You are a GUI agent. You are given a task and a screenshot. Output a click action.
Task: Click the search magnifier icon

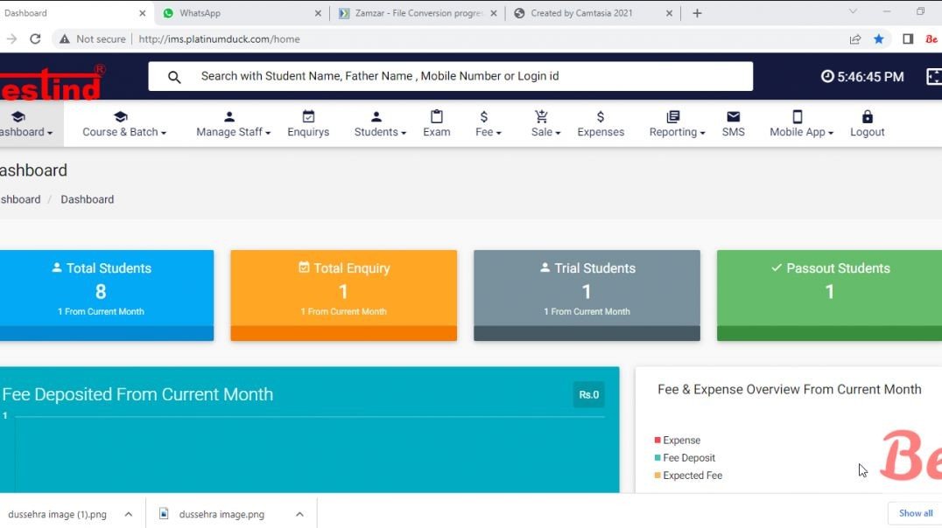[174, 76]
